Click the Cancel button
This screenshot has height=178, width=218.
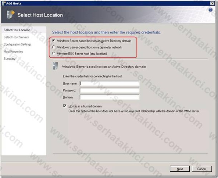(x=202, y=169)
